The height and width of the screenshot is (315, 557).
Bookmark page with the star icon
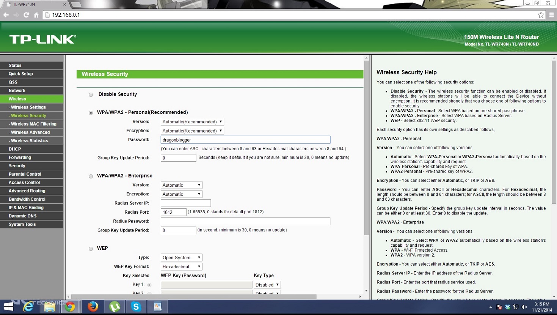(x=541, y=15)
